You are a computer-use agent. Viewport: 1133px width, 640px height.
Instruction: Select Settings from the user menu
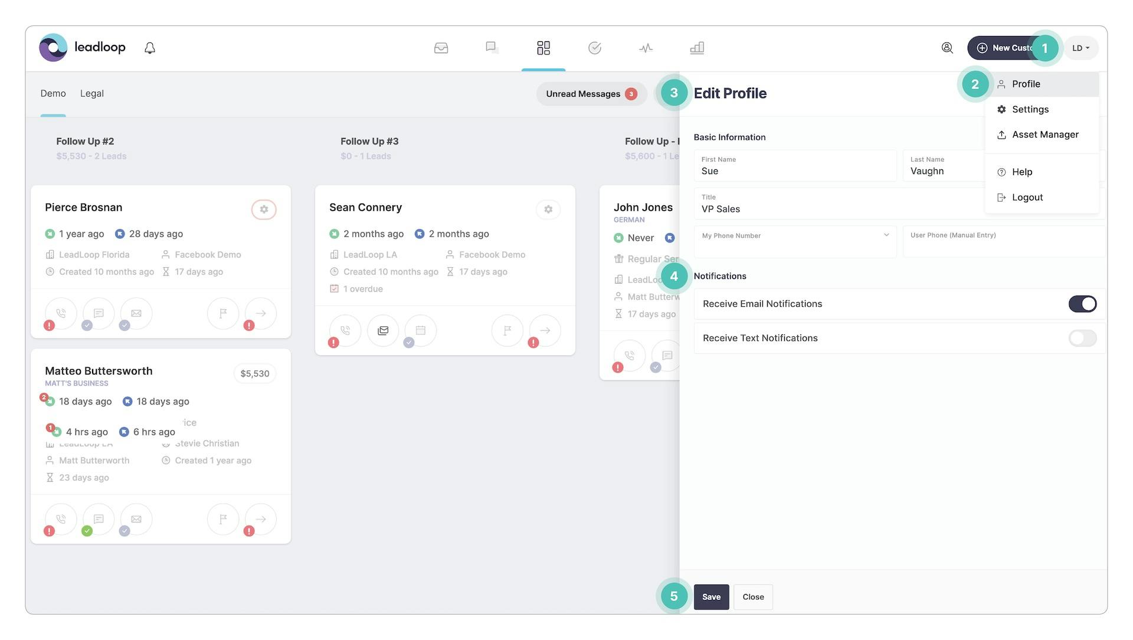click(x=1030, y=109)
